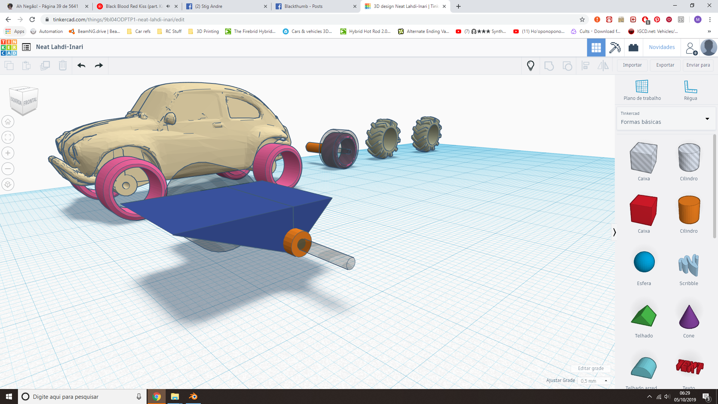Click Editar grade button

tap(590, 368)
